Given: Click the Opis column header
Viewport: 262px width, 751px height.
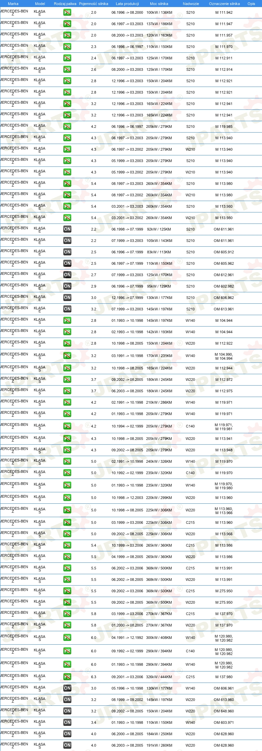Looking at the screenshot, I should (x=251, y=4).
